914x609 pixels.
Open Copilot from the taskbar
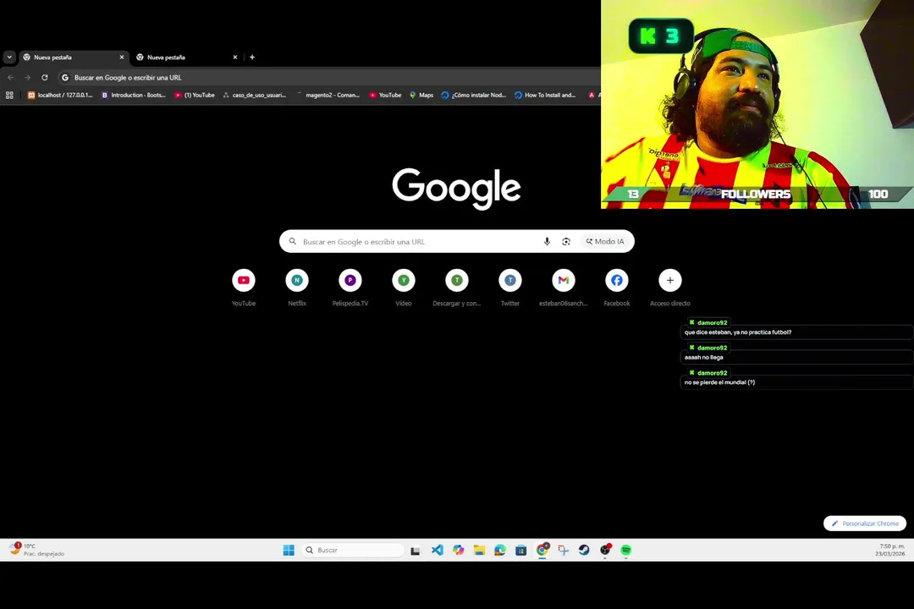point(458,550)
